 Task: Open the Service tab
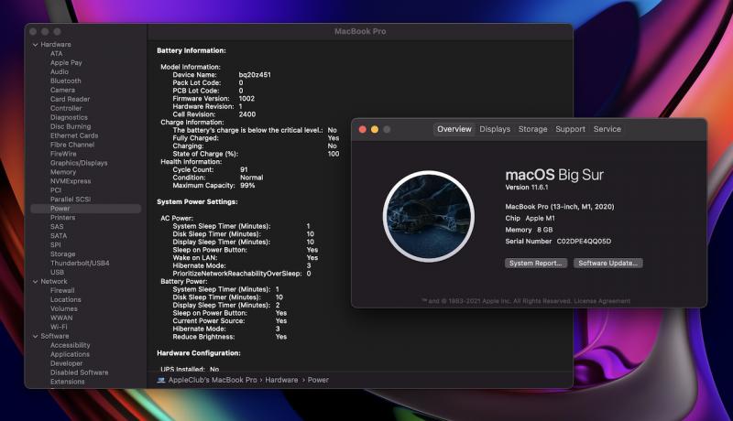pos(607,129)
